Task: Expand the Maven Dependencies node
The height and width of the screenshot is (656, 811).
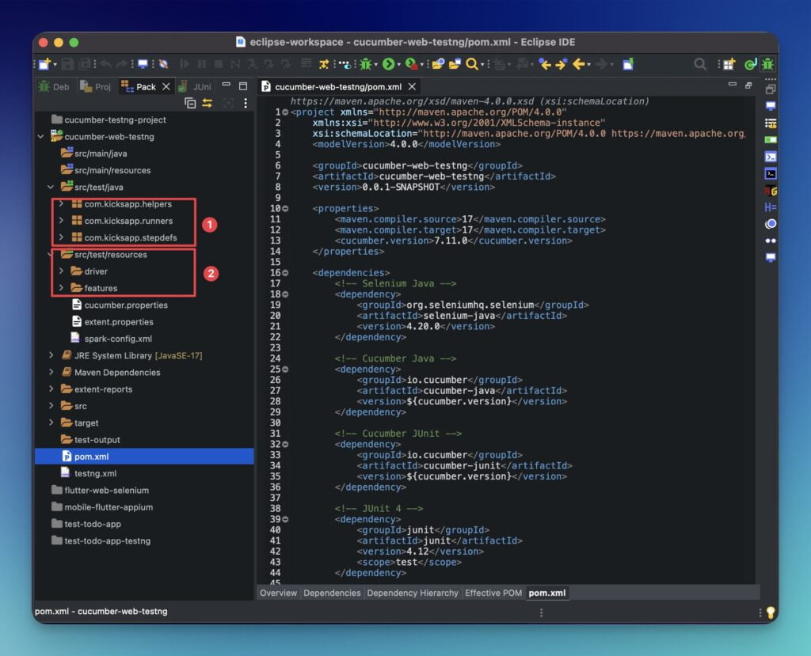Action: 51,372
